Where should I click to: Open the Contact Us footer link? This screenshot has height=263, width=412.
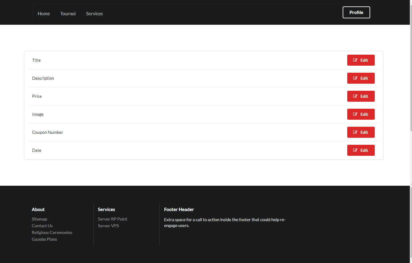click(x=42, y=226)
